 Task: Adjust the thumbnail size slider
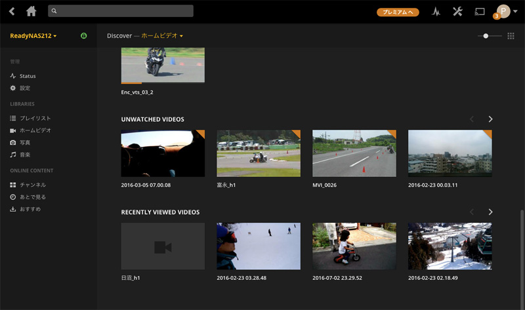[486, 35]
